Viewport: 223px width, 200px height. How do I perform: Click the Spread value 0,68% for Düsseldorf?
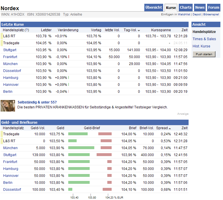pos(166,190)
